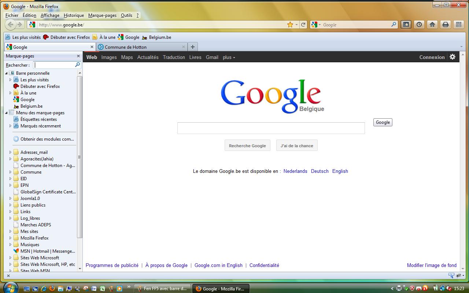469x293 pixels.
Task: Open the Historique menu
Action: pos(74,15)
